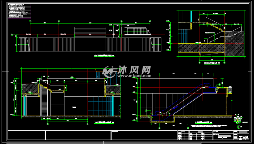Click grid bubble at left of plan view
The height and width of the screenshot is (144, 254).
pos(12,35)
